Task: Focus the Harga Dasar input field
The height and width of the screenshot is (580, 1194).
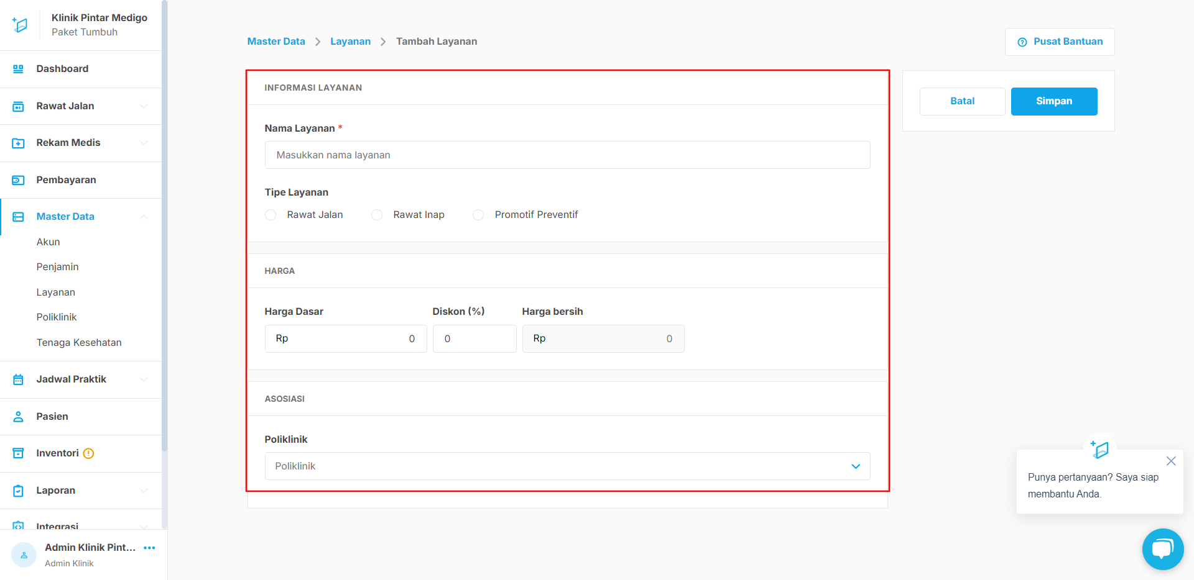Action: coord(346,339)
